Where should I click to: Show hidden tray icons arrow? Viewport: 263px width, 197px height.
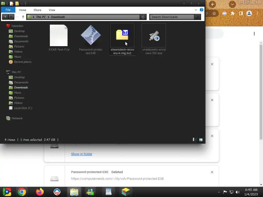(219, 192)
